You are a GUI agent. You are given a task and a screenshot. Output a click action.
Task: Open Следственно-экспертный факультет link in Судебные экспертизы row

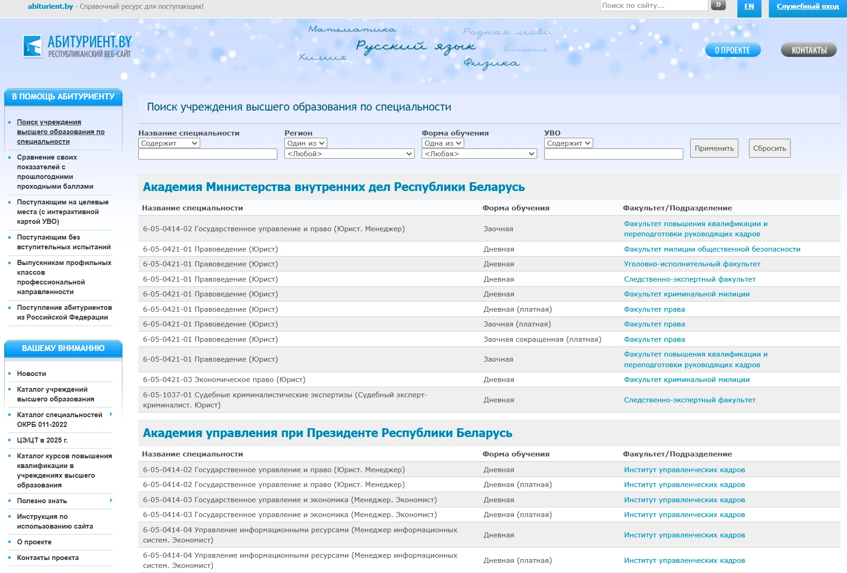point(689,400)
